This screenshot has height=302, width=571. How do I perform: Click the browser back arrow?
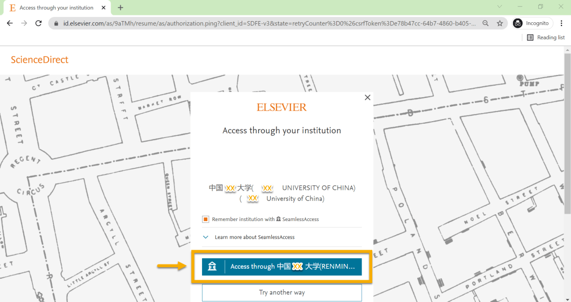click(10, 23)
